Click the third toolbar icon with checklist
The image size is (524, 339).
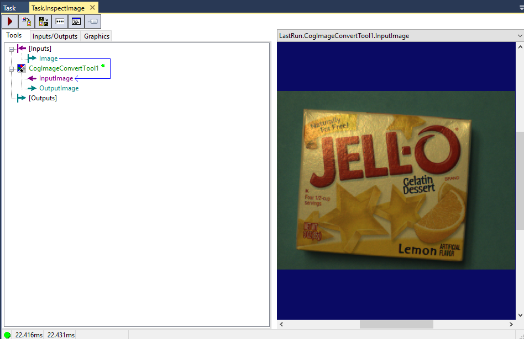(x=43, y=21)
